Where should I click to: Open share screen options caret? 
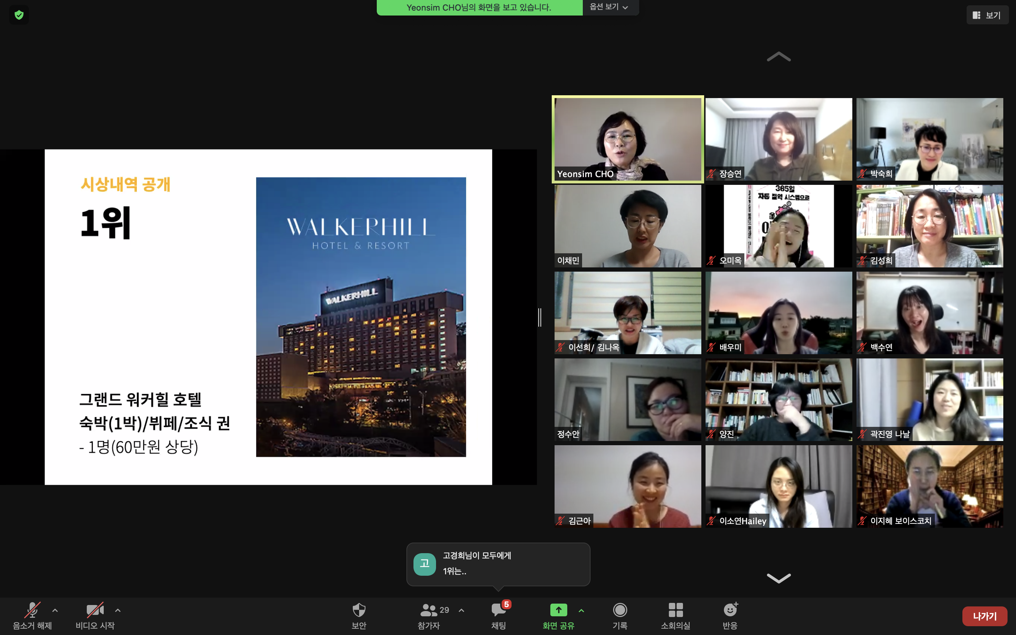coord(581,610)
